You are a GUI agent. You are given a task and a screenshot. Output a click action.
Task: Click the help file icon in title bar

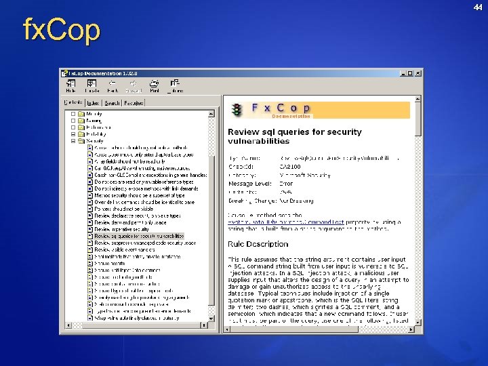point(64,73)
